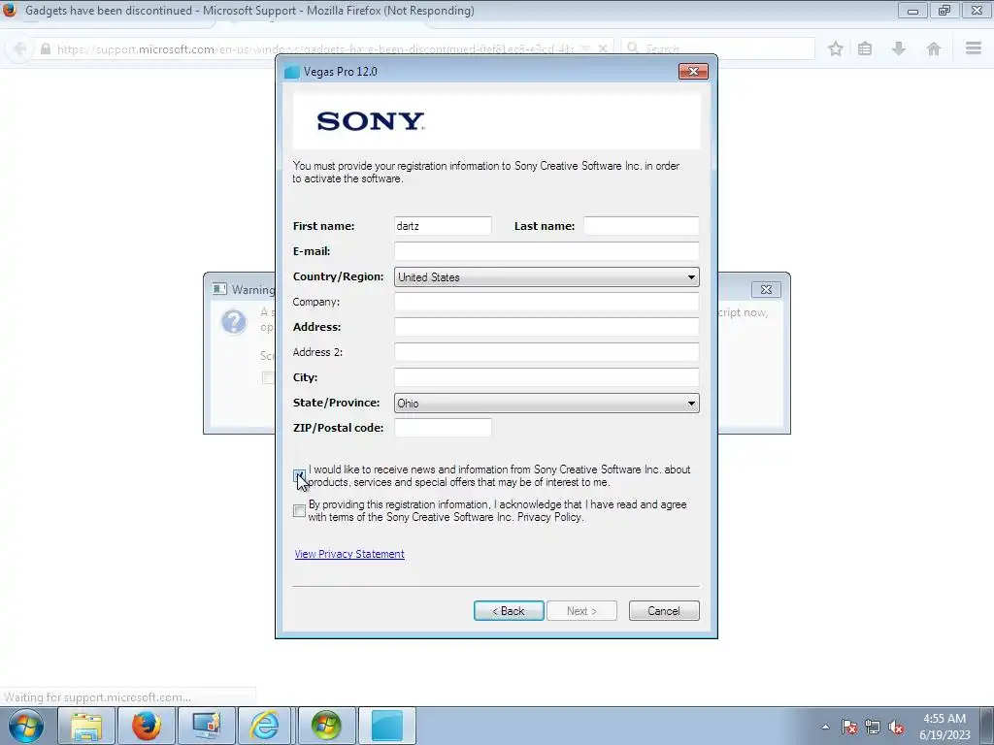Minimize the Firefox window

pos(912,10)
